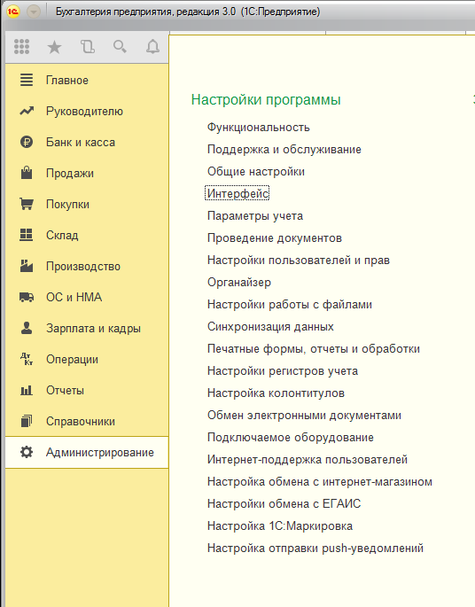475x607 pixels.
Task: Click the gear icon for Администрирование
Action: click(27, 452)
